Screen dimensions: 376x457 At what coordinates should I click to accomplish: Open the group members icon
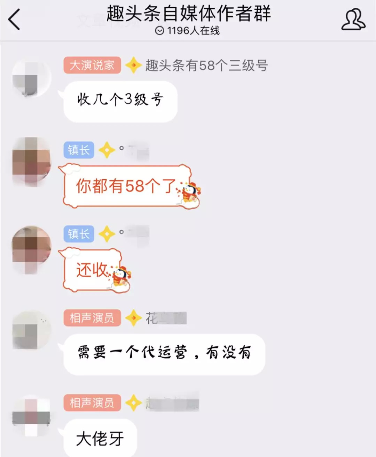click(353, 20)
